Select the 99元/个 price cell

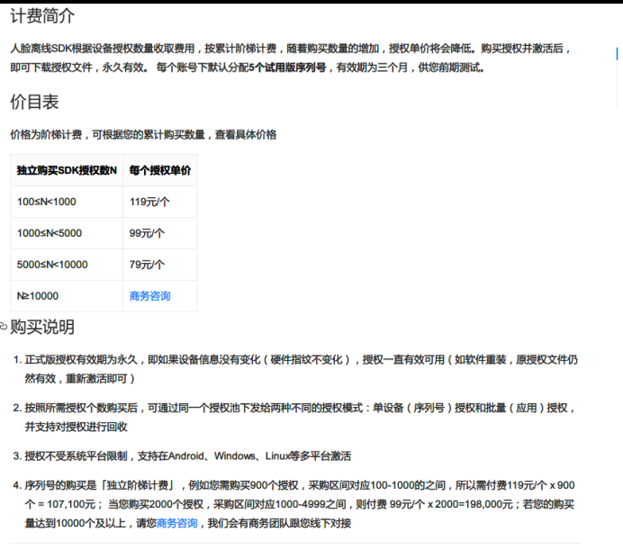tap(160, 233)
